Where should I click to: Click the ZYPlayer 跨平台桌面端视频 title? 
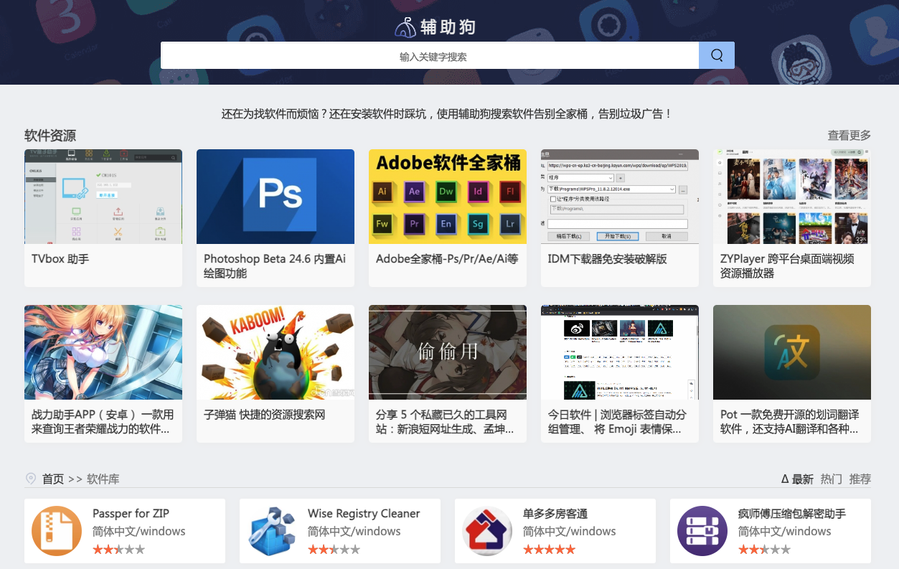pos(787,265)
